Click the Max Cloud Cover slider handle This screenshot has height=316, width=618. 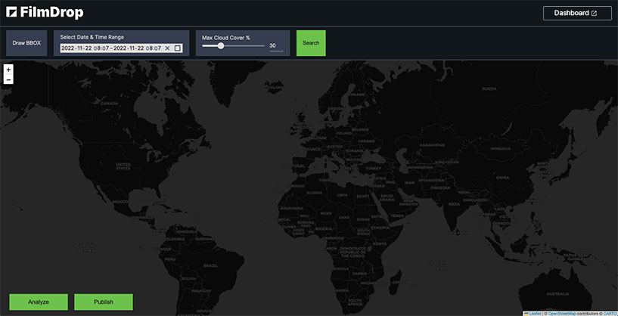click(x=221, y=45)
